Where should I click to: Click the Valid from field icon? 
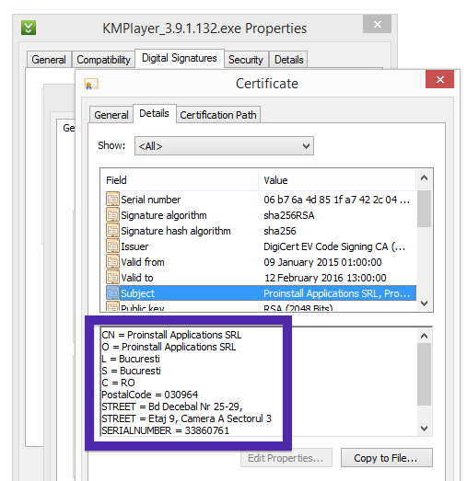tap(112, 262)
